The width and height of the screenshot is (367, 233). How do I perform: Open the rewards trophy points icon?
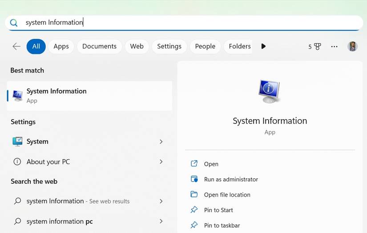pyautogui.click(x=317, y=46)
